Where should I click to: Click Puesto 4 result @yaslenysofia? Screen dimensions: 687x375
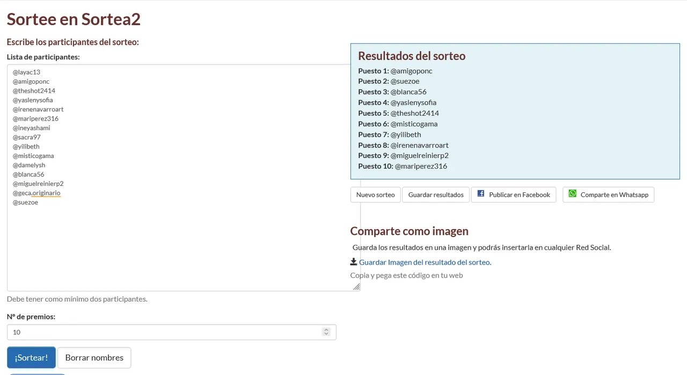coord(413,102)
